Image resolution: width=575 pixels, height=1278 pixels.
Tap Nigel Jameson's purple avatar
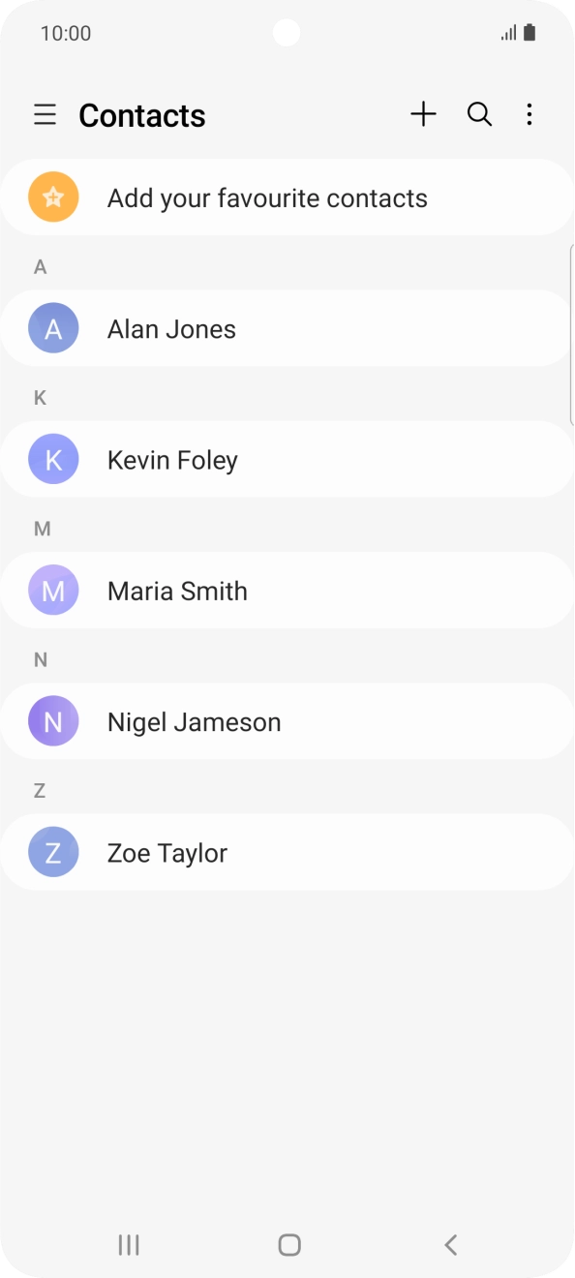click(53, 720)
